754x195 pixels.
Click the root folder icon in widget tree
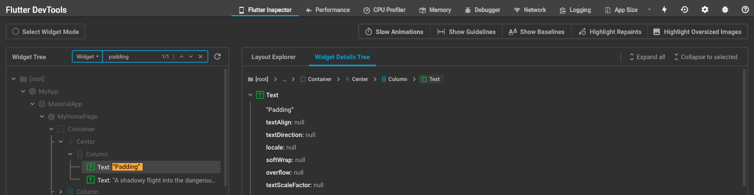23,79
